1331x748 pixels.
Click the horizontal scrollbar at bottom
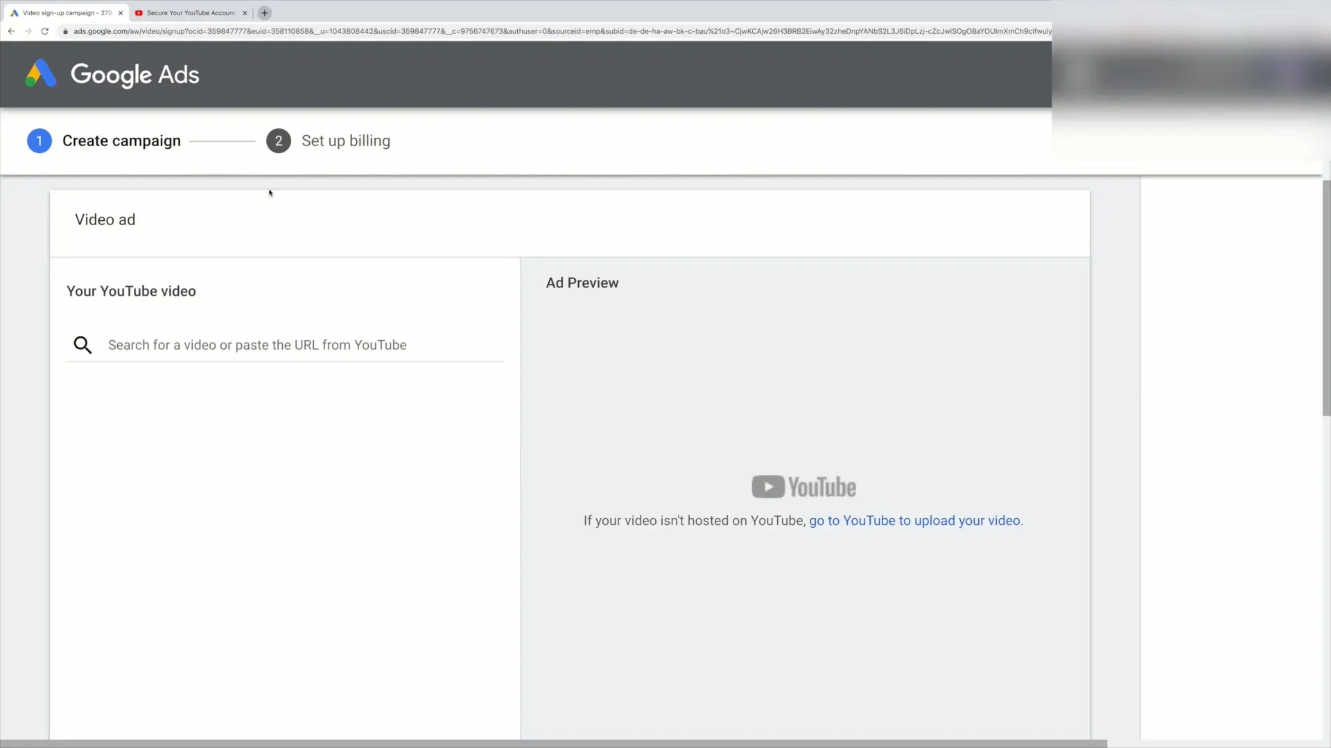(x=554, y=744)
